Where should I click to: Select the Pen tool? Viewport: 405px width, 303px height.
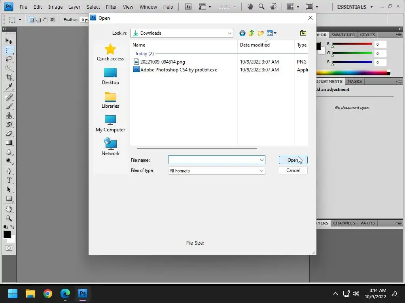point(9,171)
